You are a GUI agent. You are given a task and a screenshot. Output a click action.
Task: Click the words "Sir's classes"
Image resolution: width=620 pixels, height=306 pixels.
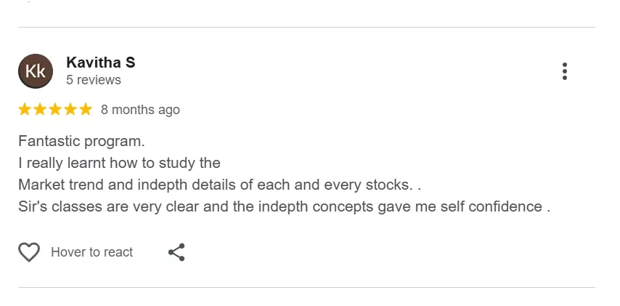tap(60, 206)
